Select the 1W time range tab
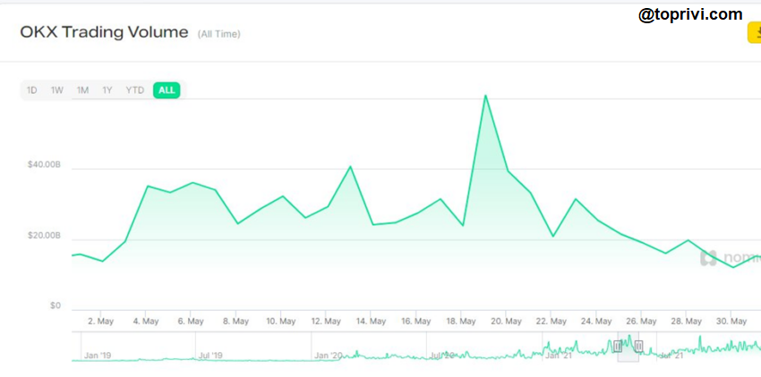The height and width of the screenshot is (377, 761). (x=57, y=90)
